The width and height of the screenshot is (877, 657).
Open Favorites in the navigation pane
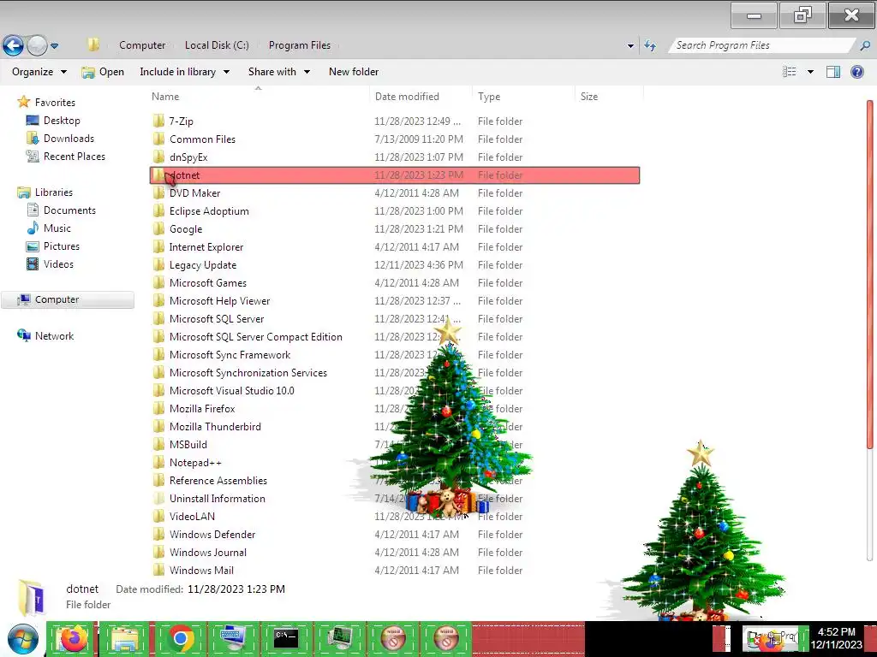click(55, 103)
